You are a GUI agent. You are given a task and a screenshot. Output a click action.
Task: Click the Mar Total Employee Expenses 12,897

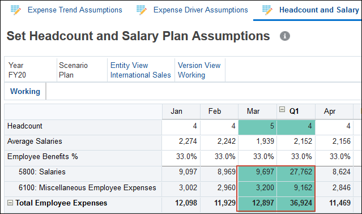coord(257,204)
